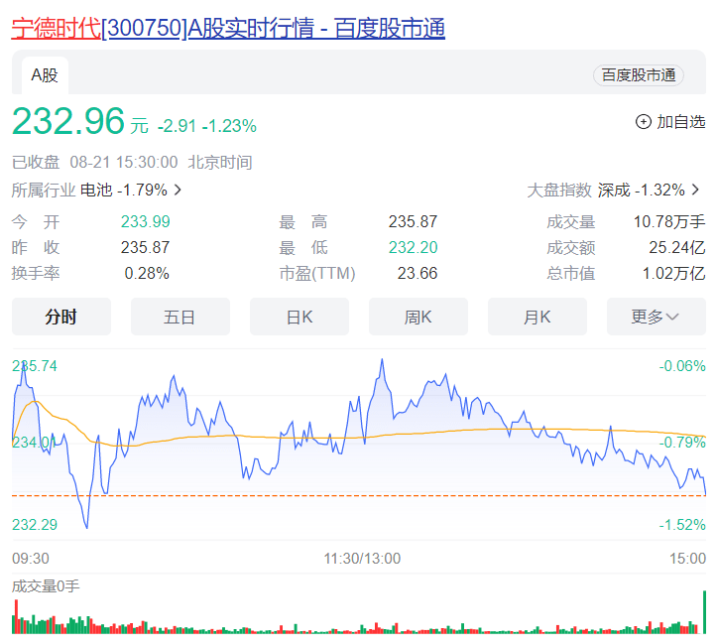Expand the 电池 industry chevron arrow
This screenshot has height=643, width=716.
point(178,190)
